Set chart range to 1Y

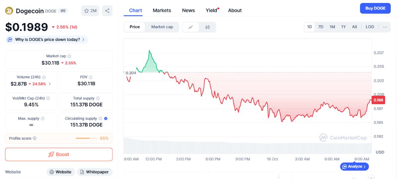[343, 27]
